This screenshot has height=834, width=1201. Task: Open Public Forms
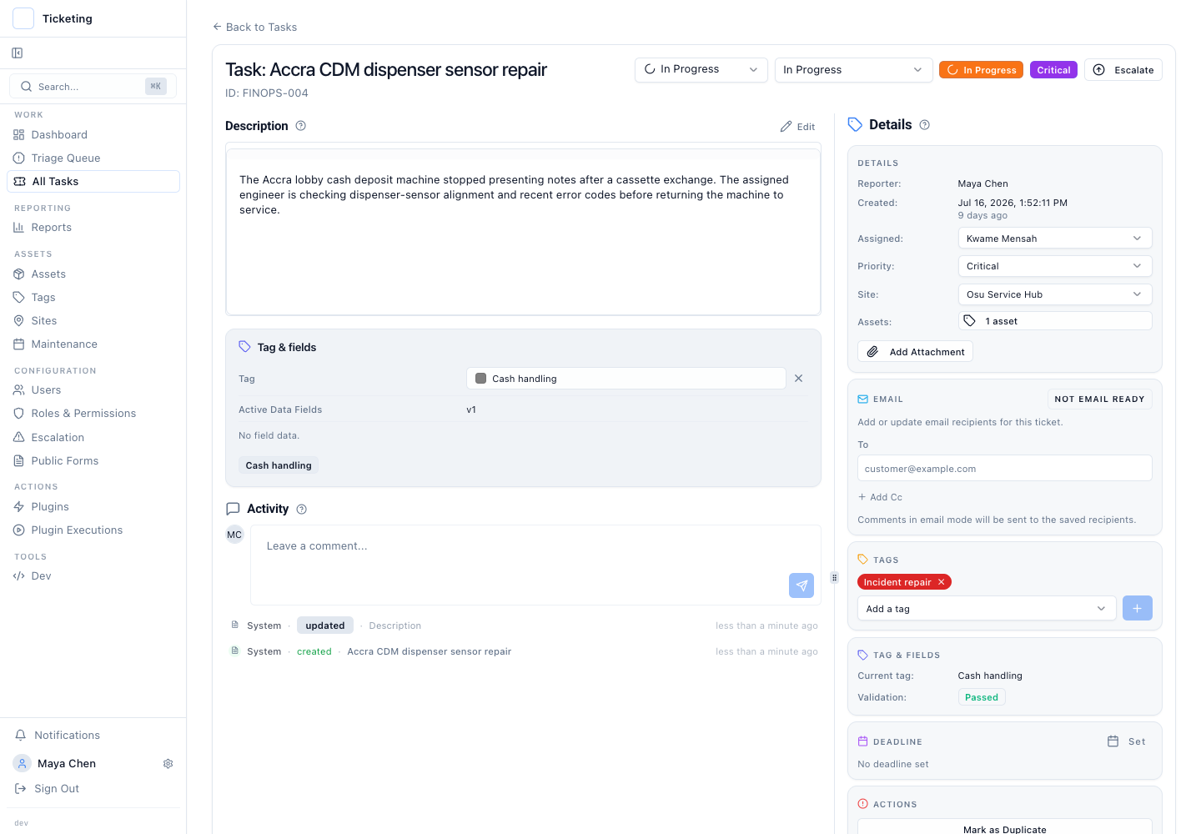(65, 460)
